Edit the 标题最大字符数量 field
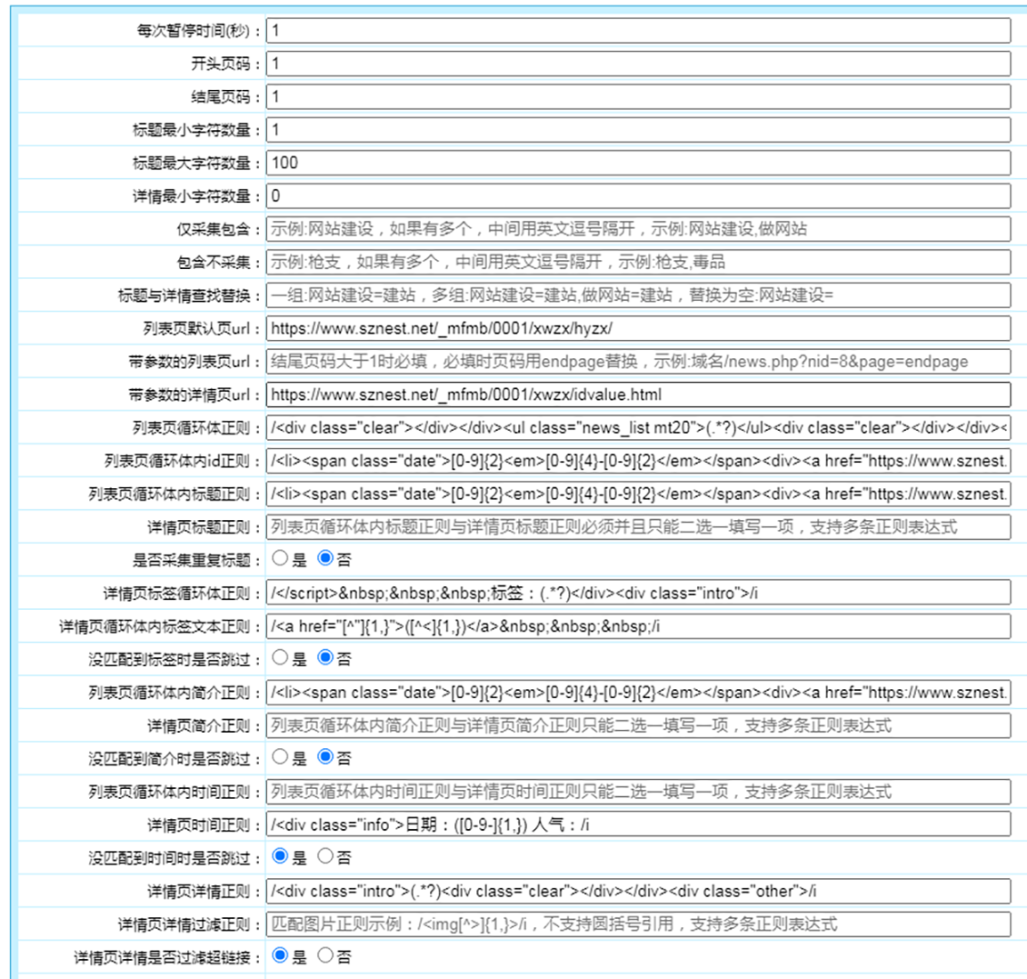Screen dimensions: 1027x979 tap(637, 163)
